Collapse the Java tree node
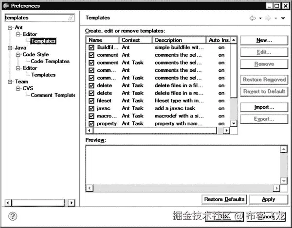The width and height of the screenshot is (292, 228). [10, 48]
